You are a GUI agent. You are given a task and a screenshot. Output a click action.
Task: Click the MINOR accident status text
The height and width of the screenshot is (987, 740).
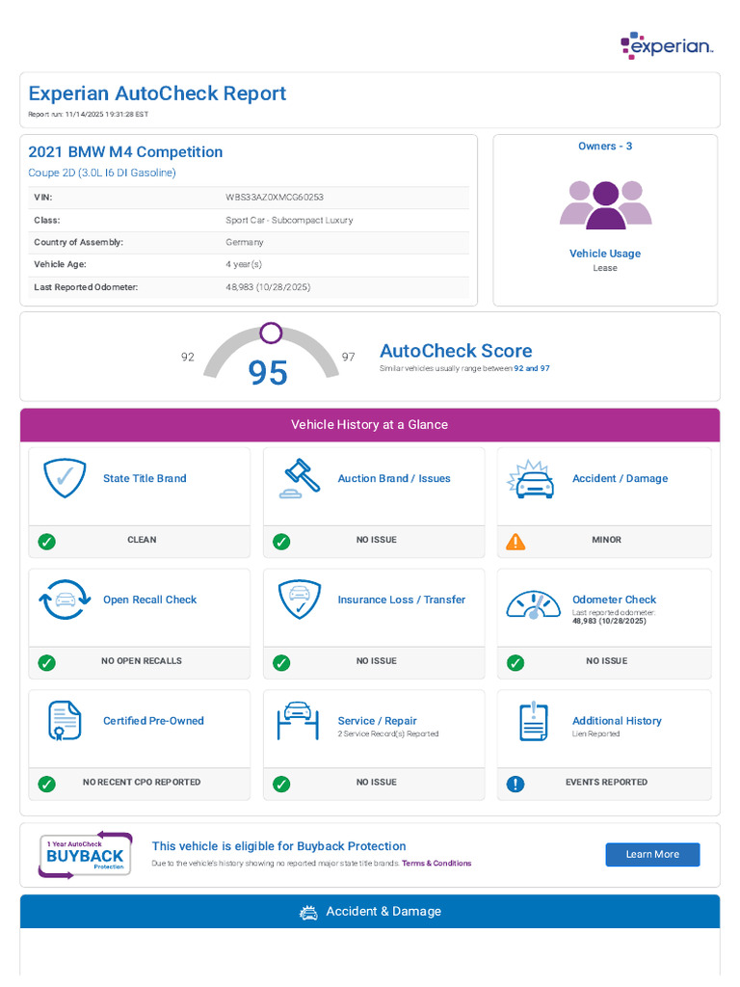607,540
